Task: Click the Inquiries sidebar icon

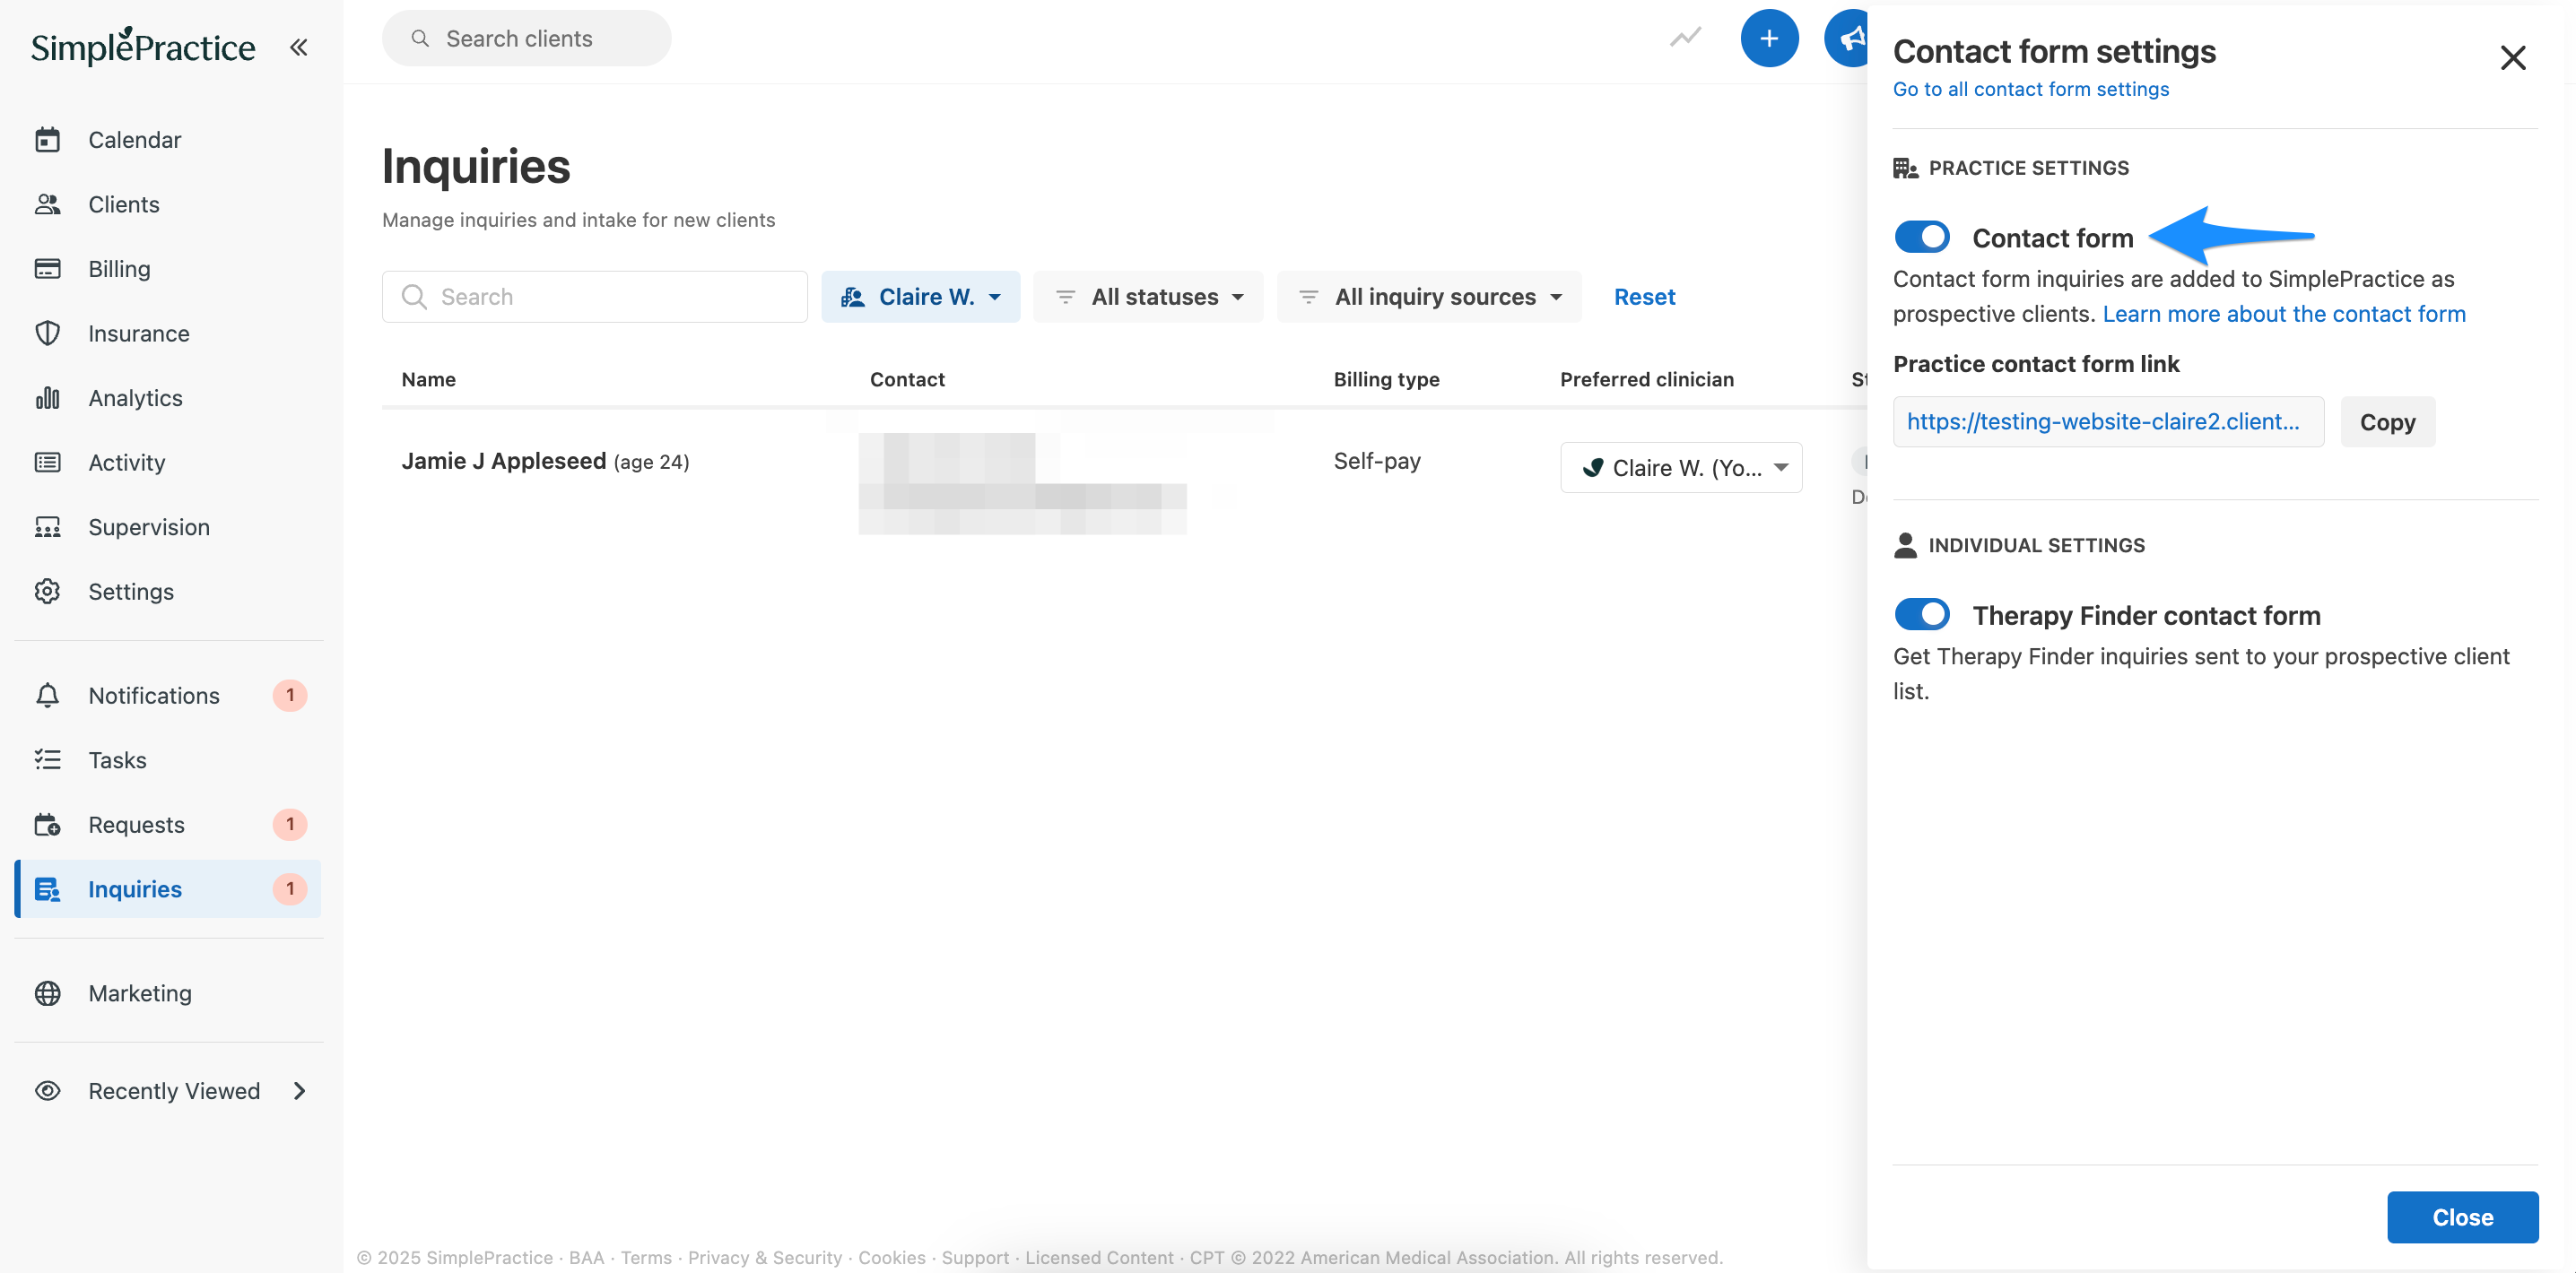Action: pyautogui.click(x=47, y=888)
